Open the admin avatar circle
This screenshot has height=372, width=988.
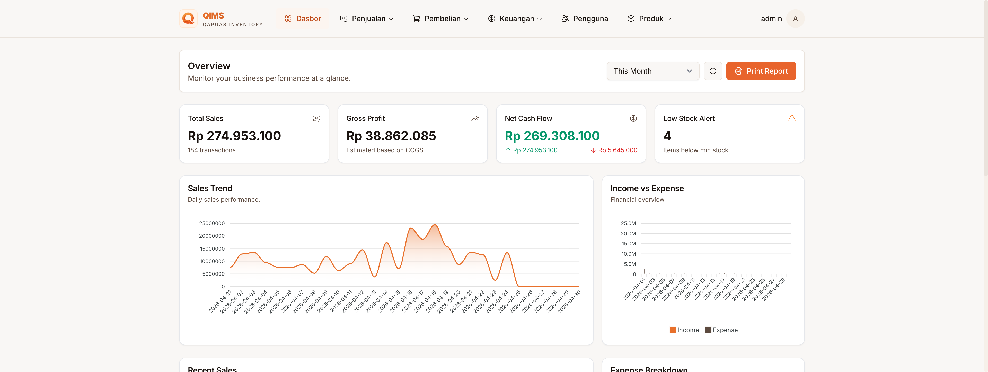coord(795,19)
